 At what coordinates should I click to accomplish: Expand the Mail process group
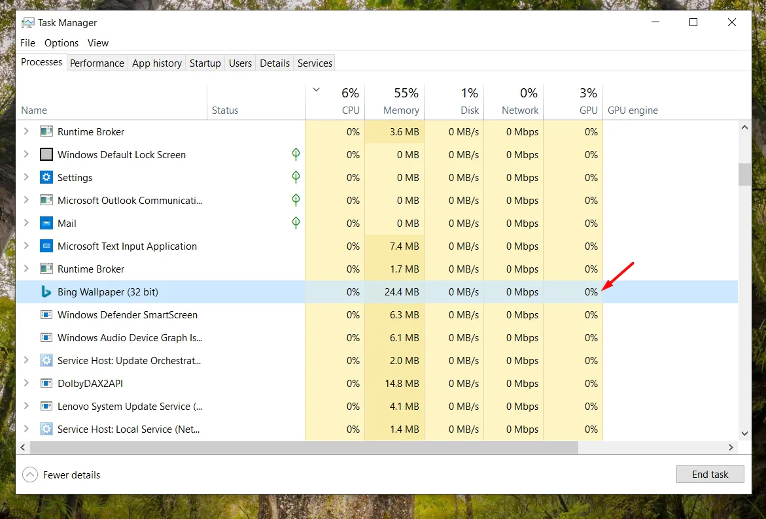[x=26, y=223]
